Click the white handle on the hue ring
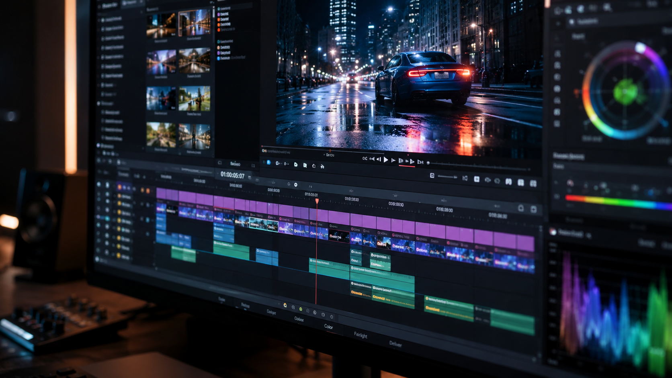Viewport: 672px width, 378px height. coord(640,48)
